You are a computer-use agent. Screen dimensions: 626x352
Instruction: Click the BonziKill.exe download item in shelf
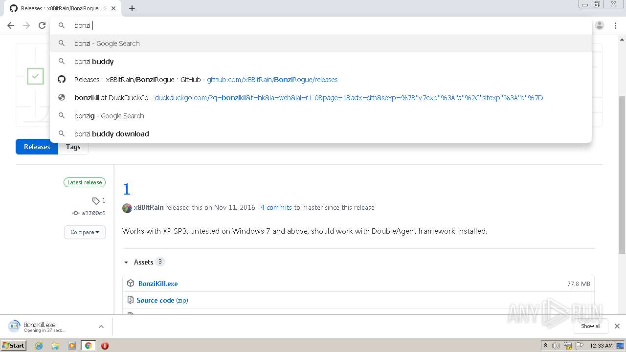pos(49,327)
